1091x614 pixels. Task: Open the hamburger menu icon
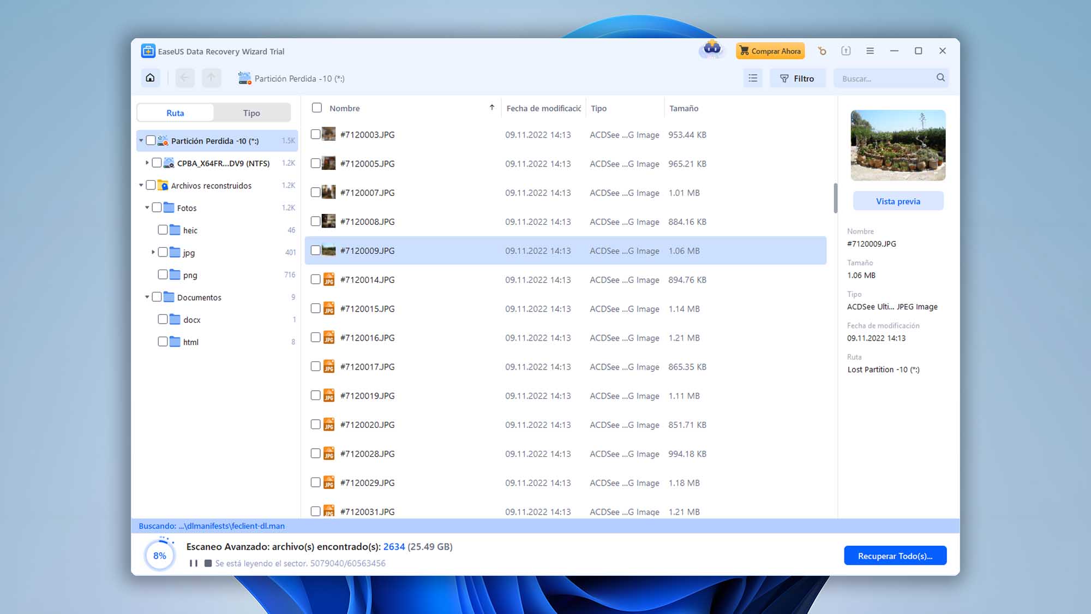[870, 51]
